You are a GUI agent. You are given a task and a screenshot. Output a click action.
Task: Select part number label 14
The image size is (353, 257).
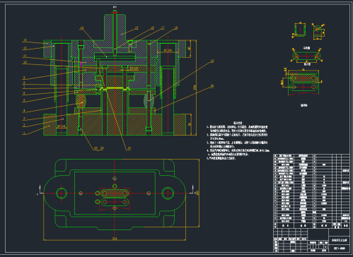81,28
